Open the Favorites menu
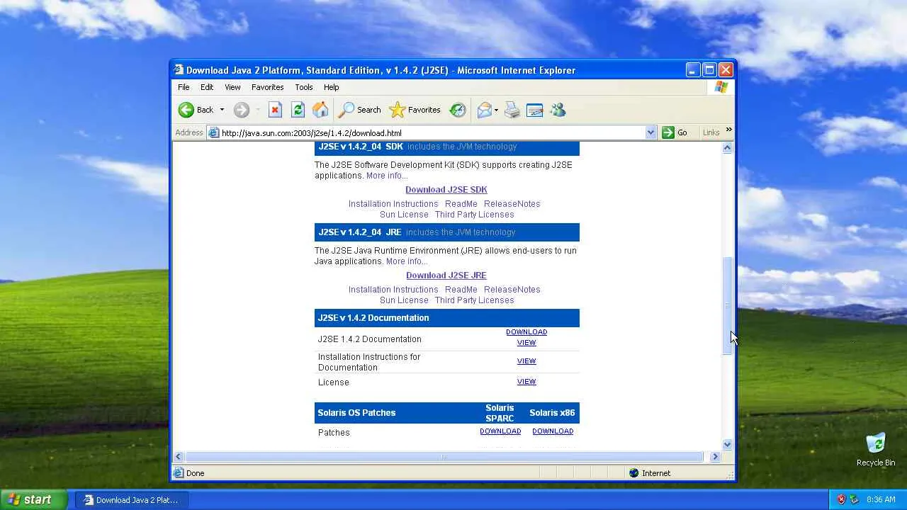 pyautogui.click(x=267, y=87)
